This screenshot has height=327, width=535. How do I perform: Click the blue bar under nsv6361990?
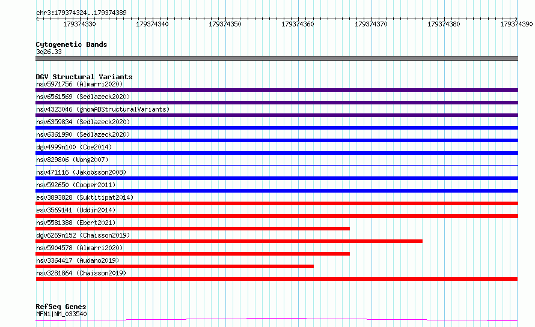(277, 140)
